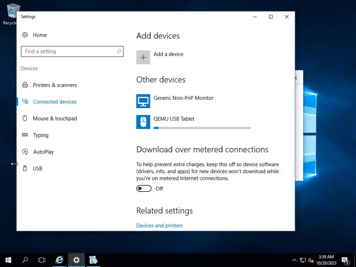The image size is (356, 267).
Task: Open taskbar search magnifier
Action: click(25, 260)
